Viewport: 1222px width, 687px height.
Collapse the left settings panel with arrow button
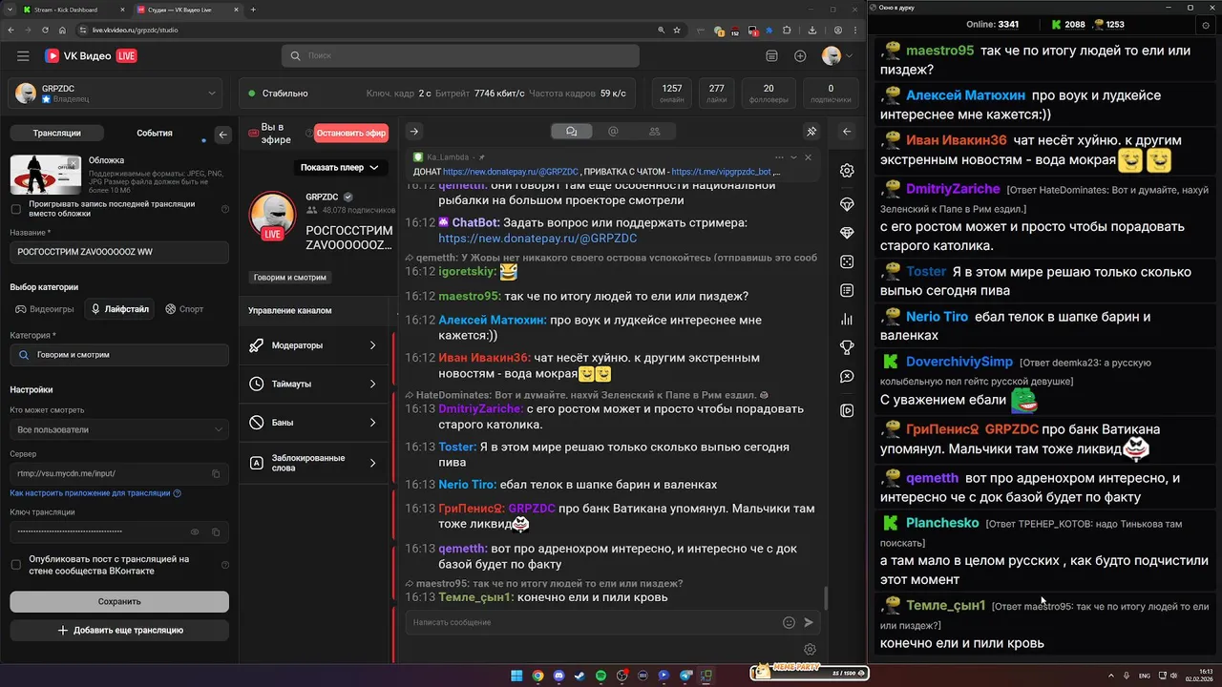[223, 135]
